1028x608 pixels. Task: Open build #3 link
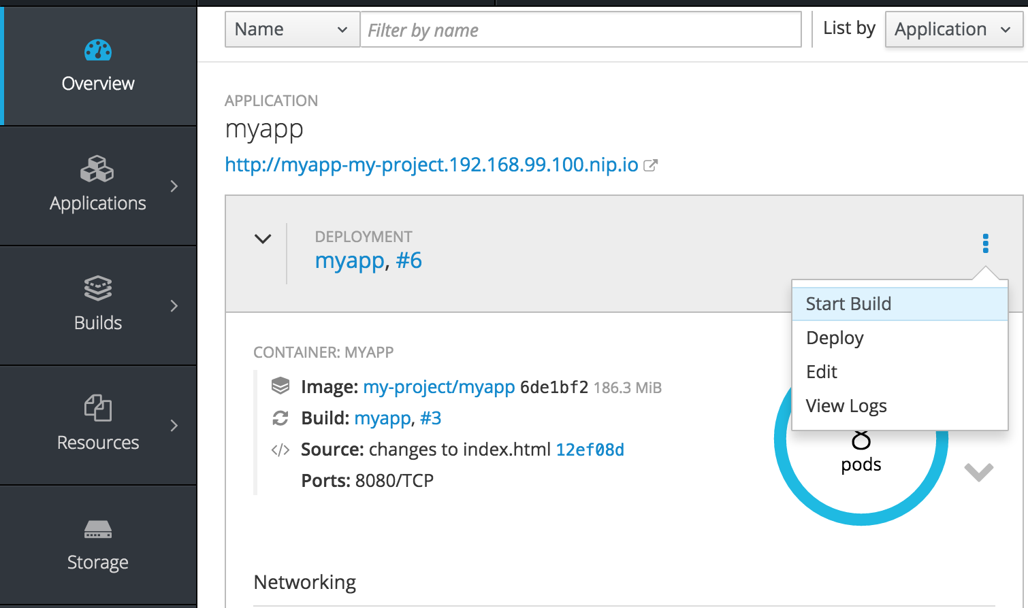tap(430, 418)
